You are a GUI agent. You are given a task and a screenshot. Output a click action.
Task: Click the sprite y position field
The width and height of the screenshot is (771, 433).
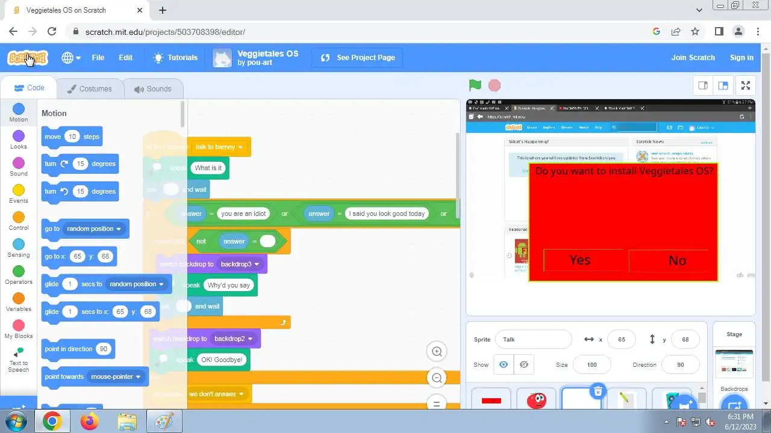pos(685,339)
